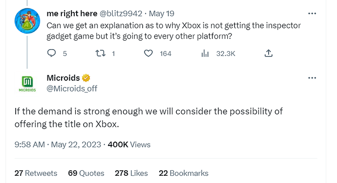This screenshot has height=183, width=337.
Task: Show the 278 Likes list
Action: point(131,173)
